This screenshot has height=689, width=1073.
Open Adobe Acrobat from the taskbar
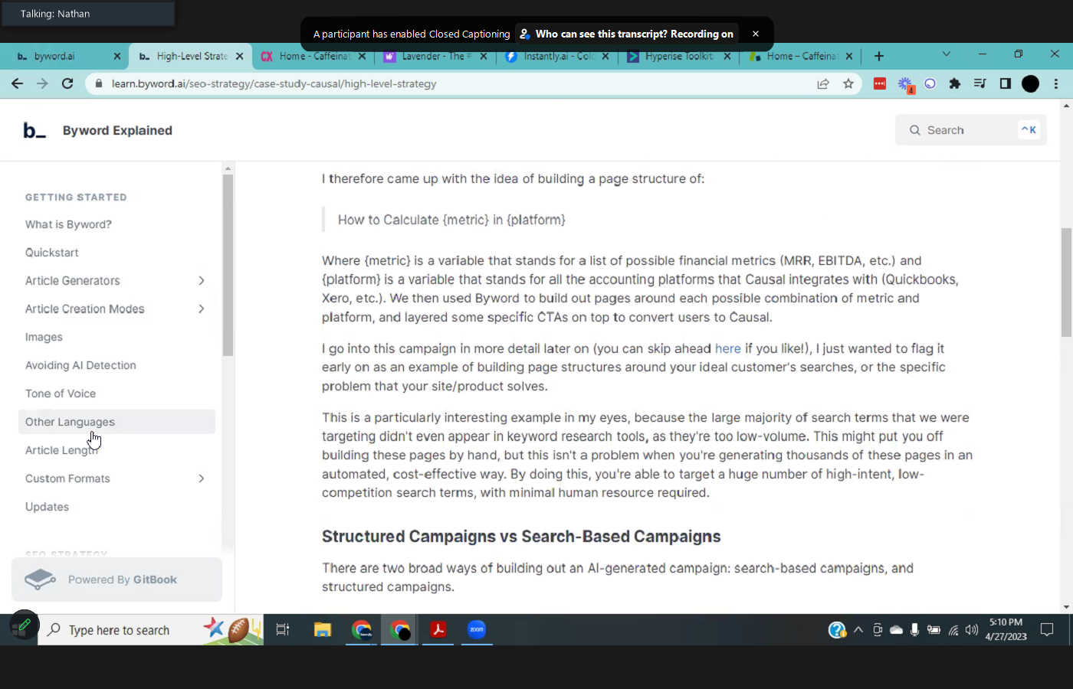click(x=438, y=629)
